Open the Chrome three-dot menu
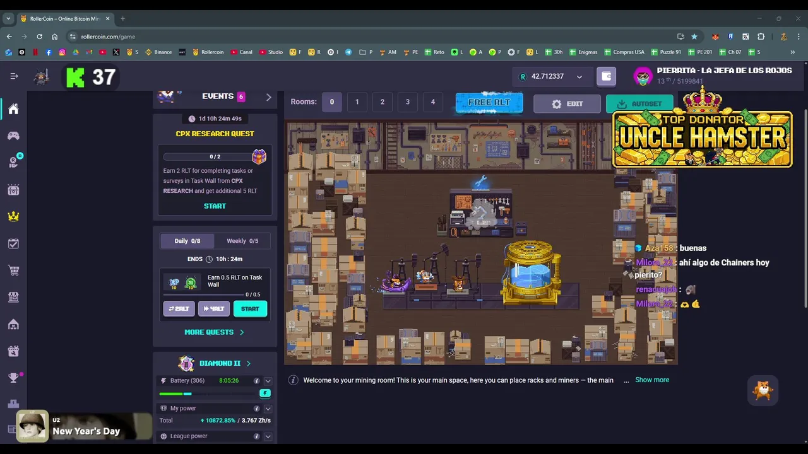Viewport: 808px width, 454px height. pos(798,37)
